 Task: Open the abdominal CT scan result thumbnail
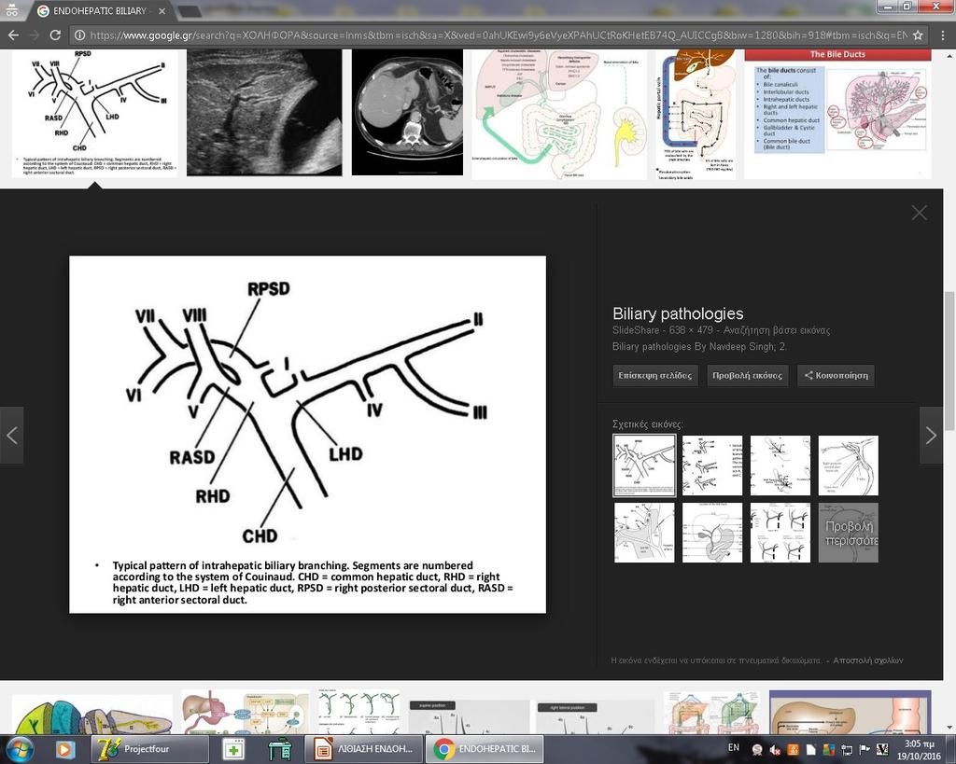407,113
